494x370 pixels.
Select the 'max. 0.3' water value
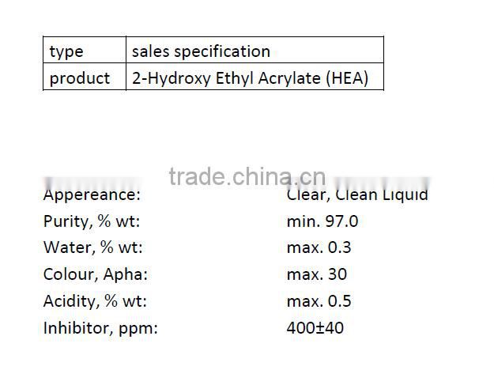(x=319, y=247)
